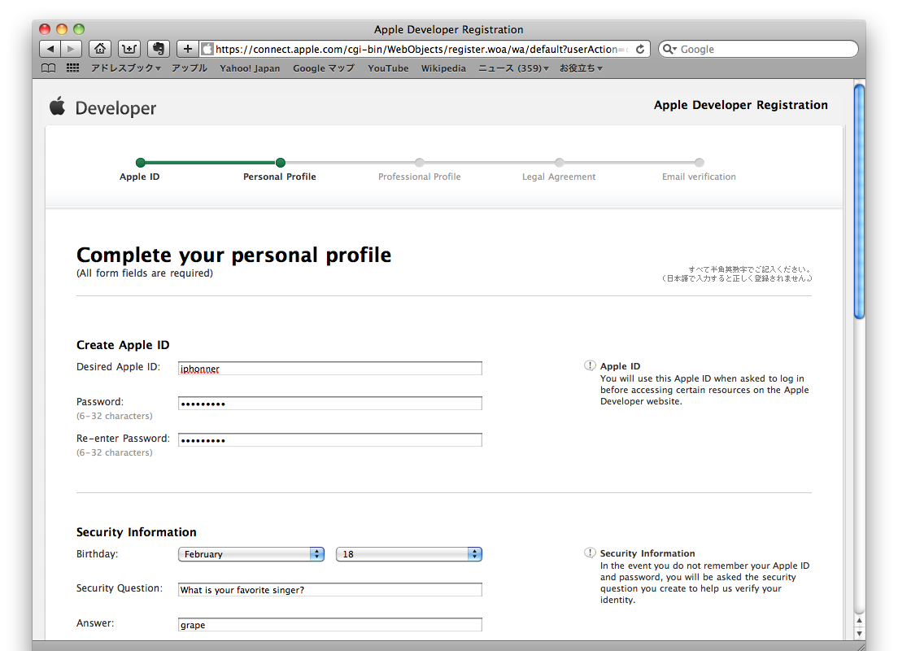Expand the アドレスブック bookmarks folder
The height and width of the screenshot is (651, 898).
coord(125,68)
